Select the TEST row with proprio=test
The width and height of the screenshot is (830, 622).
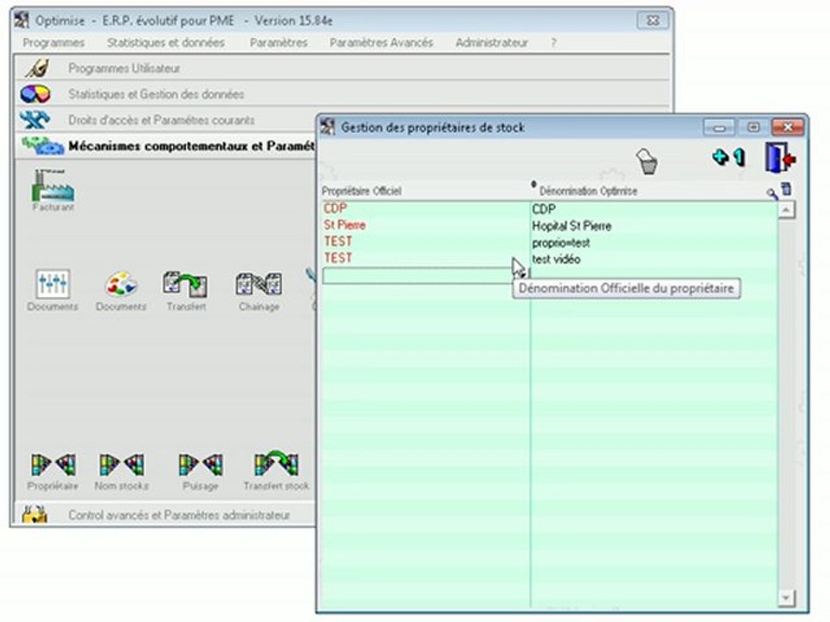point(425,242)
